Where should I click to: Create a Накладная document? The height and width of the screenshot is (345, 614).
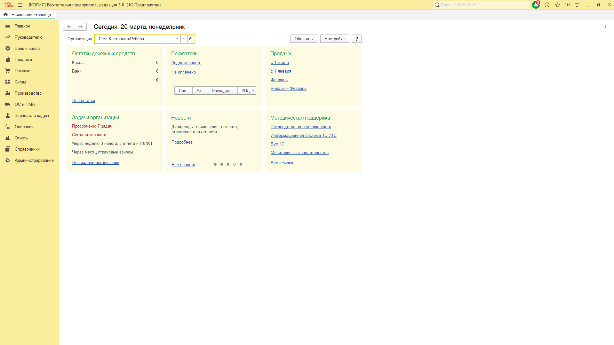click(x=222, y=91)
